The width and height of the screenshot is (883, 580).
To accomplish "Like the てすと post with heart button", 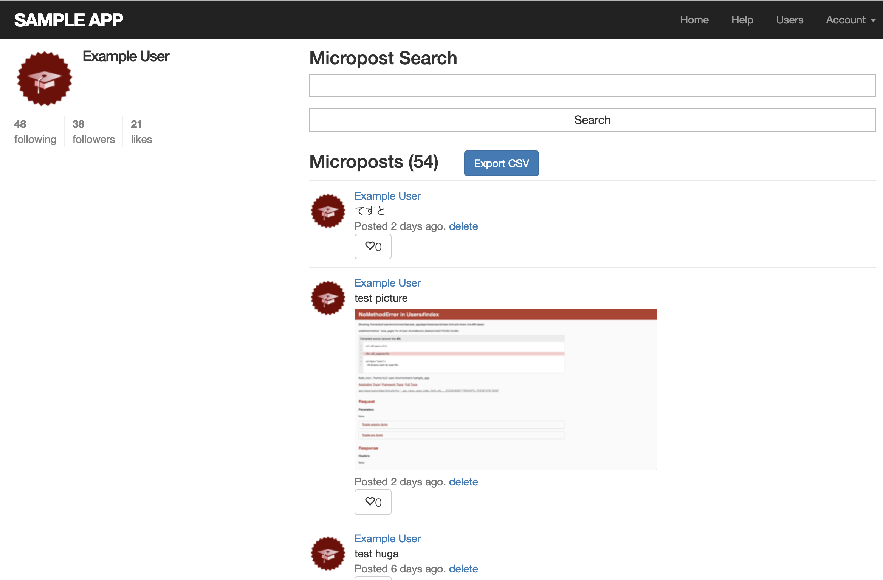I will pyautogui.click(x=373, y=247).
